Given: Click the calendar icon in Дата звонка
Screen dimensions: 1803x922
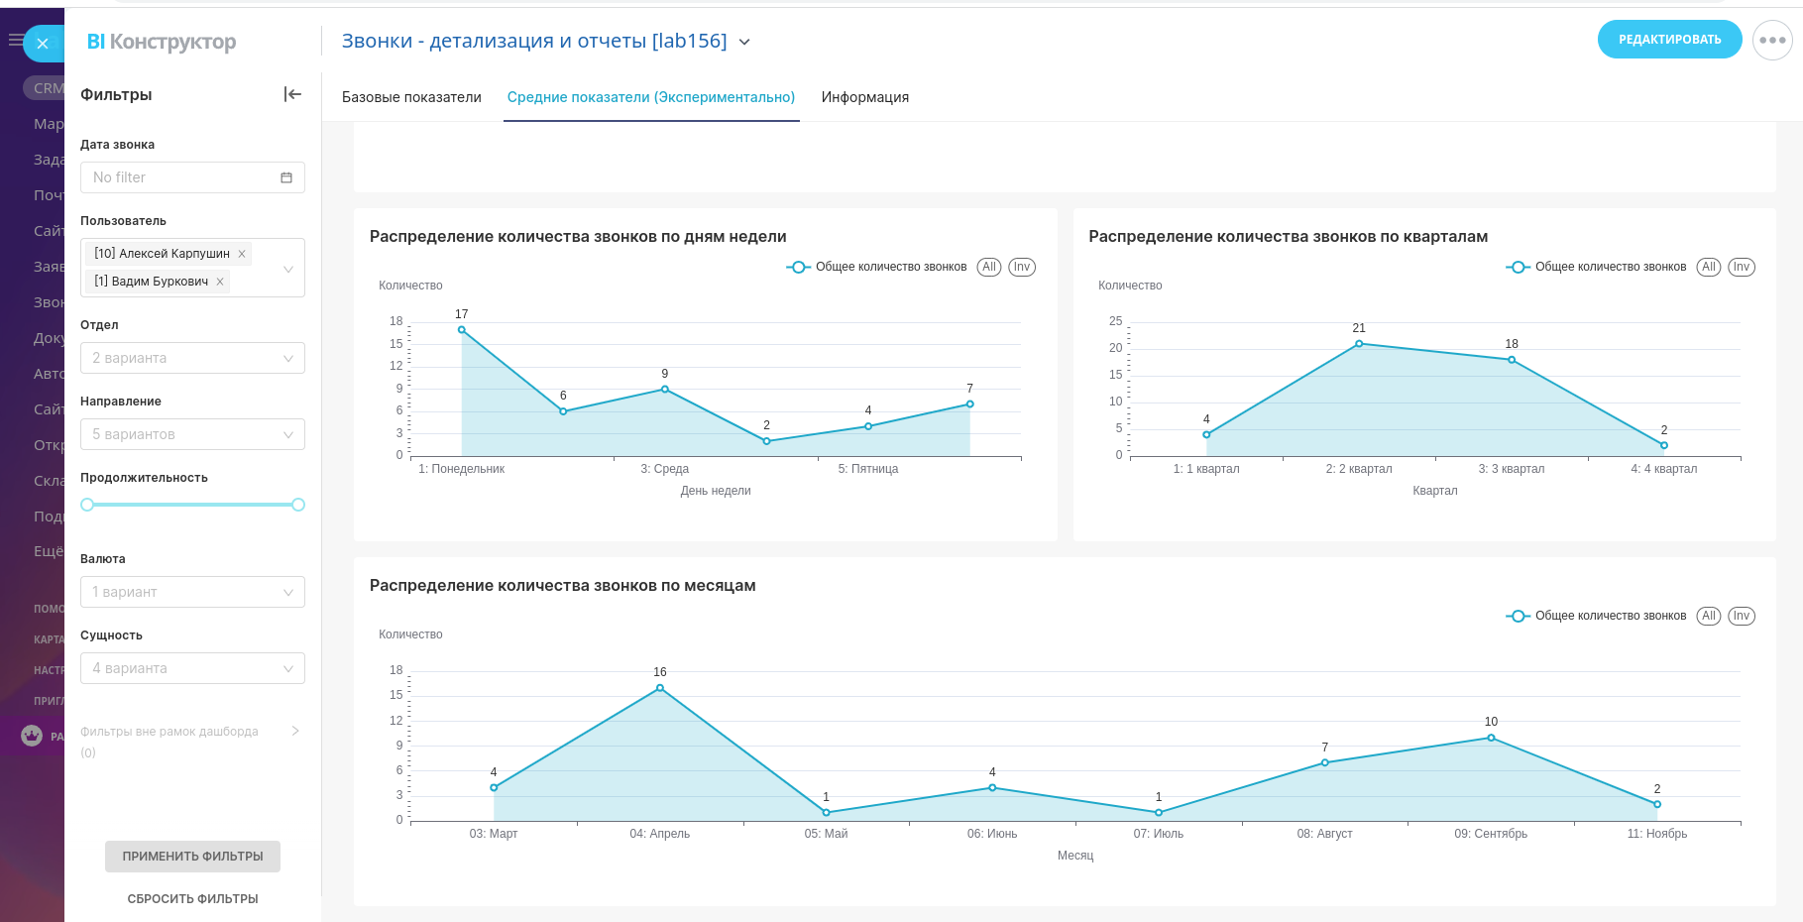Looking at the screenshot, I should pyautogui.click(x=286, y=177).
